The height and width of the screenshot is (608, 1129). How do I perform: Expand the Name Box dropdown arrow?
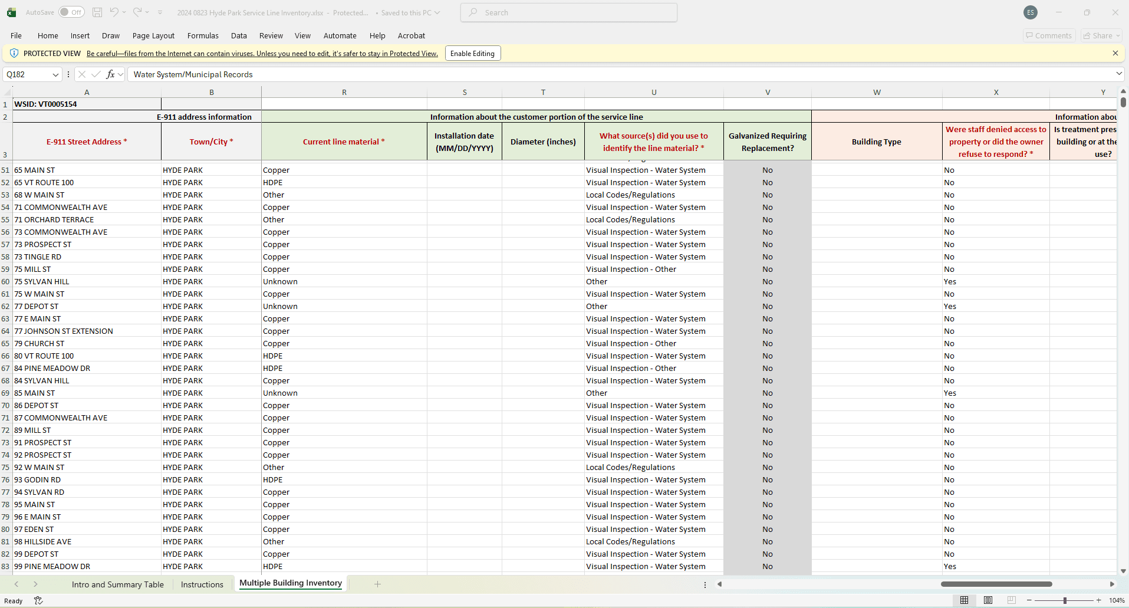click(56, 74)
